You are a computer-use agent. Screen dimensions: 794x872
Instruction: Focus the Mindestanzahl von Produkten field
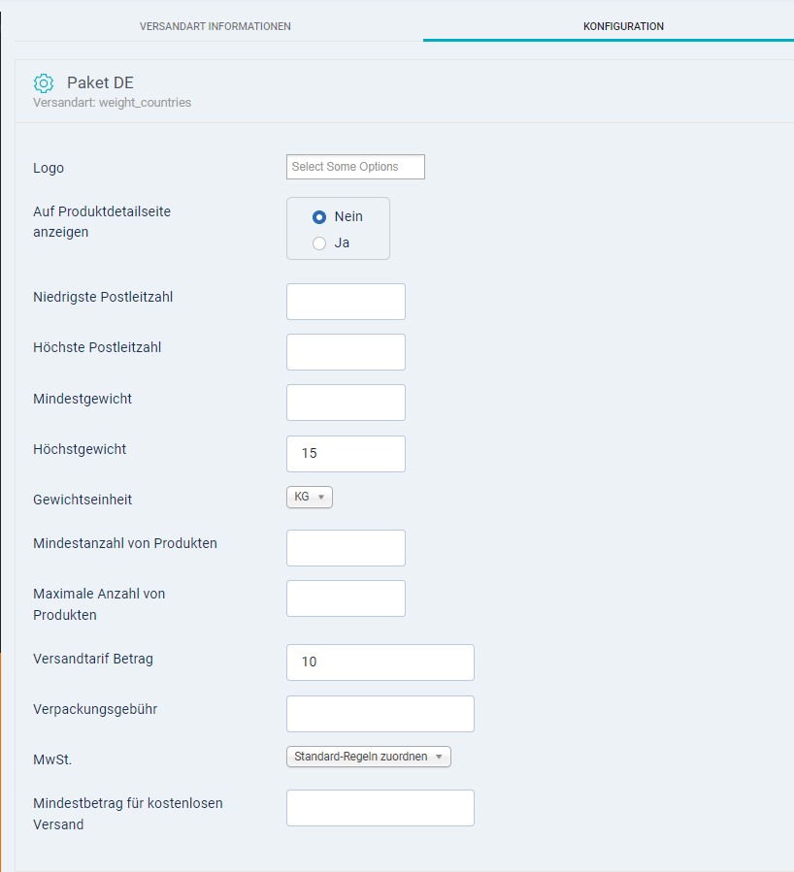tap(346, 548)
